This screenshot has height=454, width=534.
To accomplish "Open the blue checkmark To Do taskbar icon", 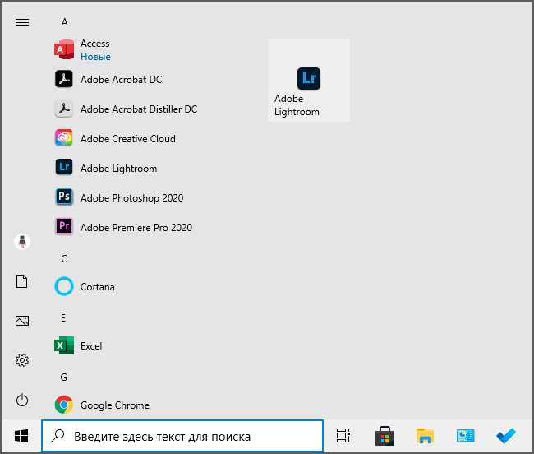I will coord(506,436).
